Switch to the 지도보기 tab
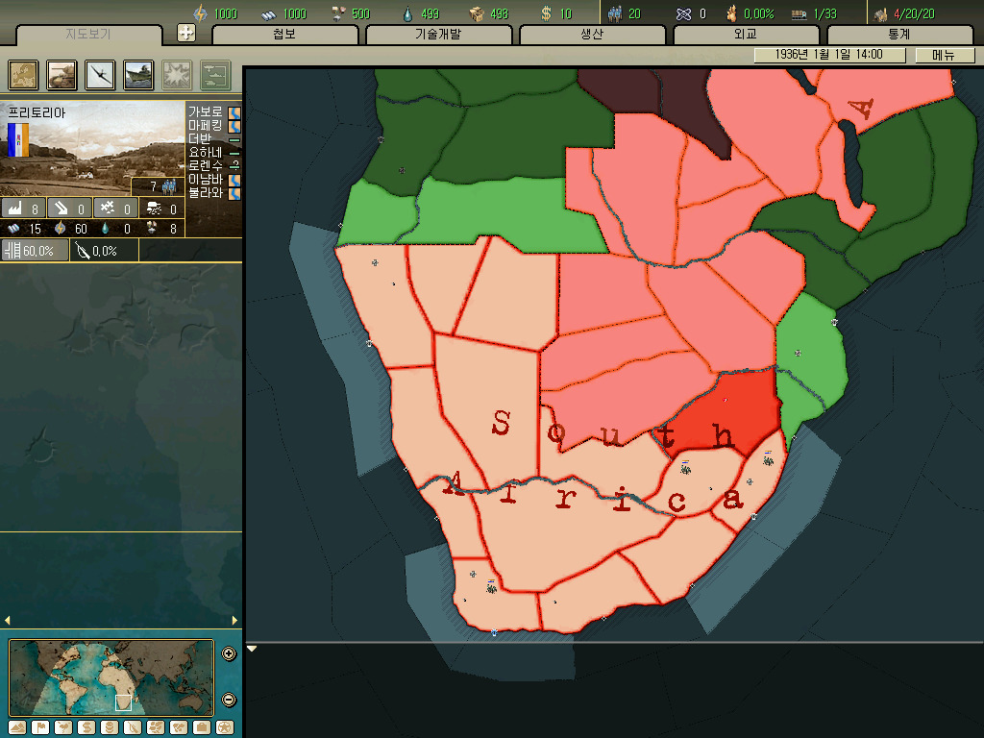 pos(88,35)
